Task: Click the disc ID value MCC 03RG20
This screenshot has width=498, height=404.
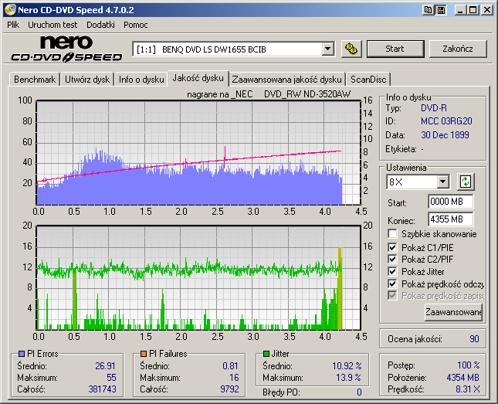Action: pos(446,121)
